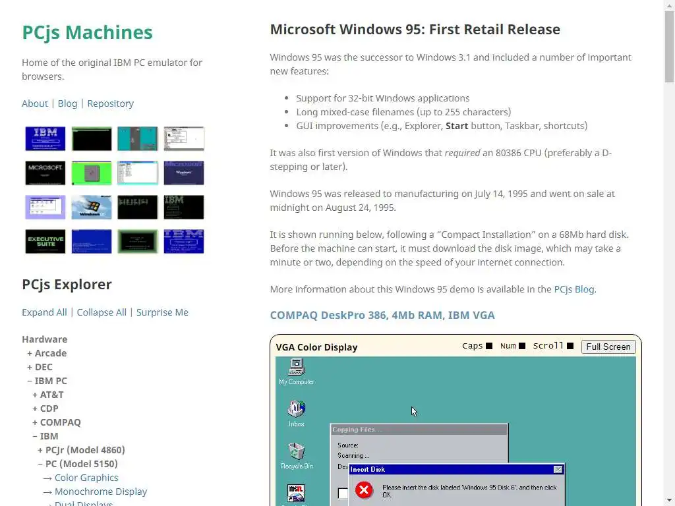Click the Full Screen button

click(608, 347)
